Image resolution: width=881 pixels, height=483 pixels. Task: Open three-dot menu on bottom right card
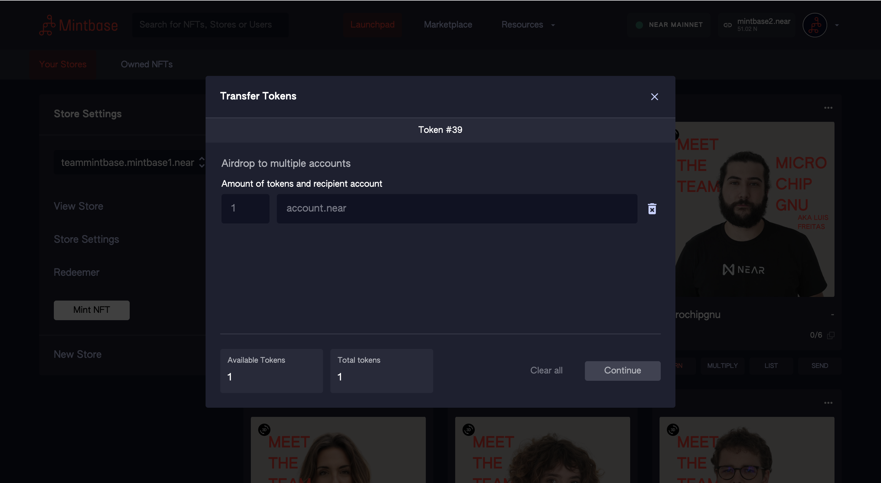[x=828, y=402]
